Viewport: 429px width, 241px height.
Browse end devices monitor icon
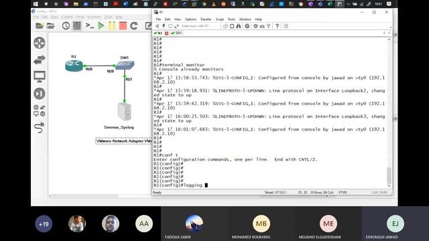coord(40,76)
